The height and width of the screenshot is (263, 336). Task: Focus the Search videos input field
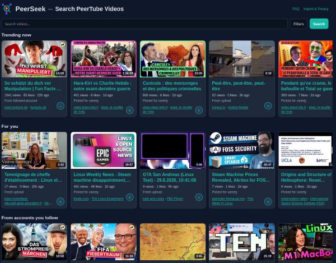(x=144, y=24)
